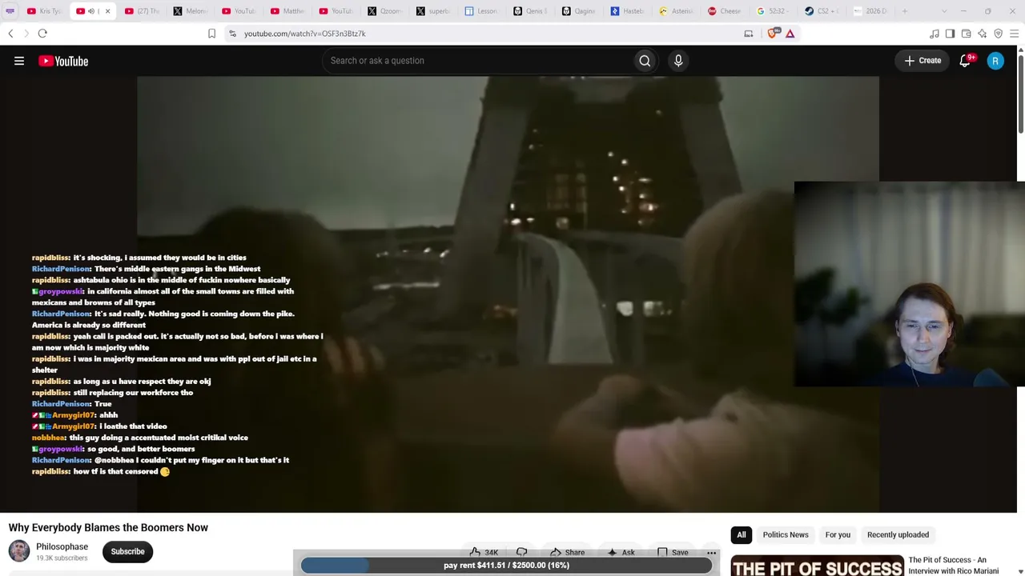This screenshot has width=1025, height=576.
Task: Open the browser hamburger menu
Action: coord(1015,34)
